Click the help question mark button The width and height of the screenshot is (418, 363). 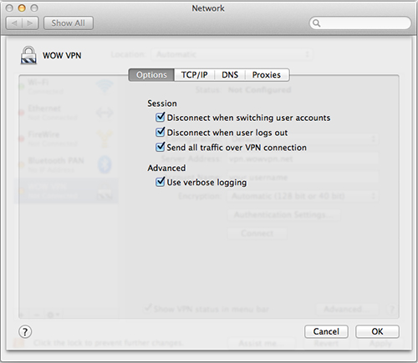point(25,331)
